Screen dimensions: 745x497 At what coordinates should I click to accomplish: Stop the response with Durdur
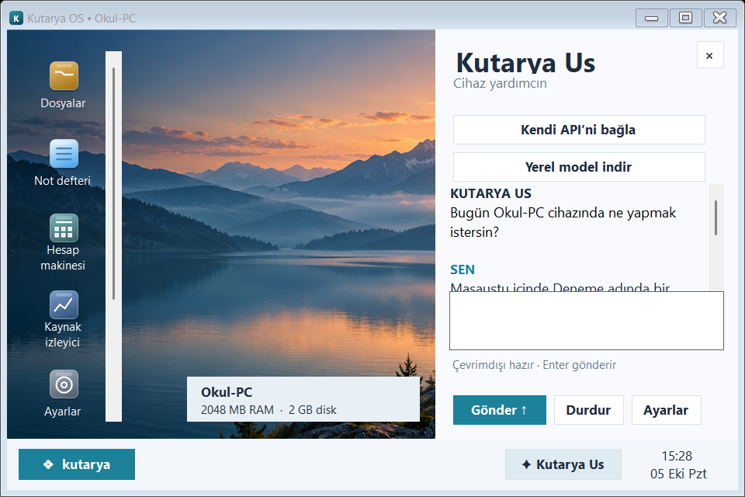pos(589,410)
